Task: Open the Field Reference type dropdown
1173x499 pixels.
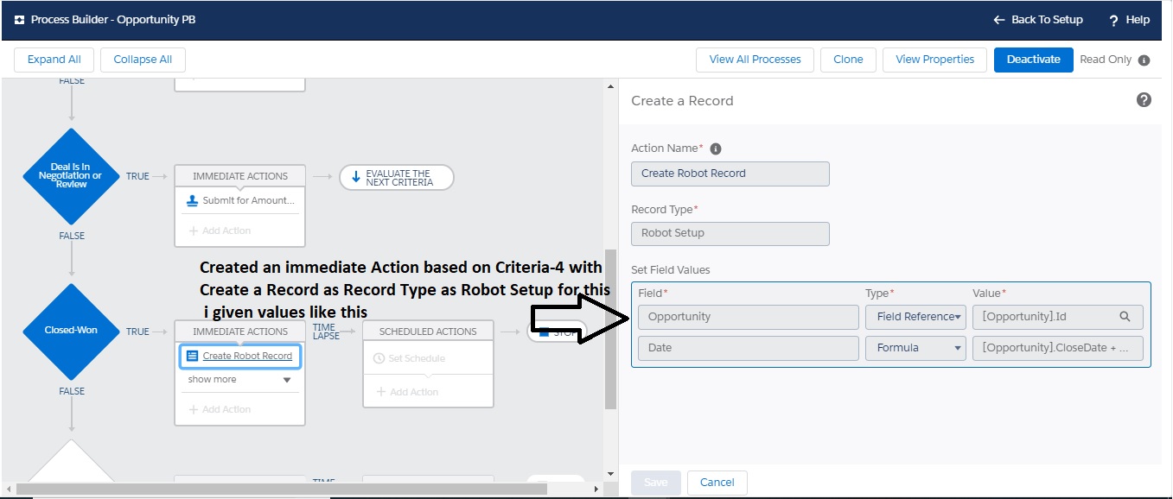Action: click(x=915, y=317)
